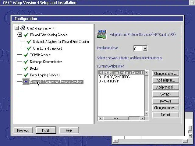Toggle checkmark next to TCP/IP Services

pyautogui.click(x=26, y=55)
